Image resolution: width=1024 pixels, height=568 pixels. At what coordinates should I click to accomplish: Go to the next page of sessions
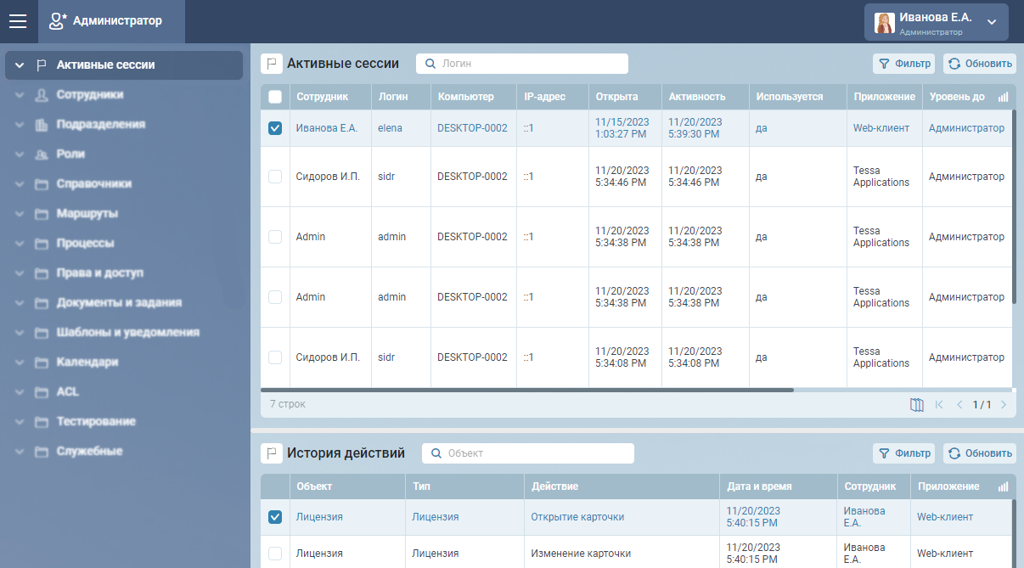pos(1004,405)
